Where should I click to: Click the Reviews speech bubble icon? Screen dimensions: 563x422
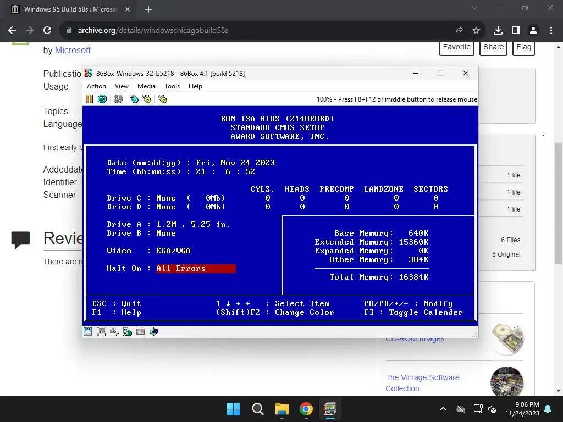click(21, 240)
